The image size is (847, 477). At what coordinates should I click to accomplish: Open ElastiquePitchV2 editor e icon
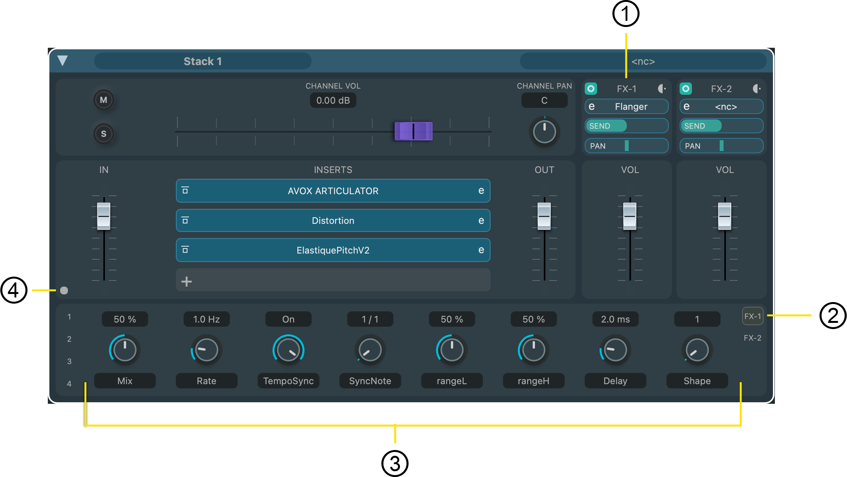(x=481, y=250)
